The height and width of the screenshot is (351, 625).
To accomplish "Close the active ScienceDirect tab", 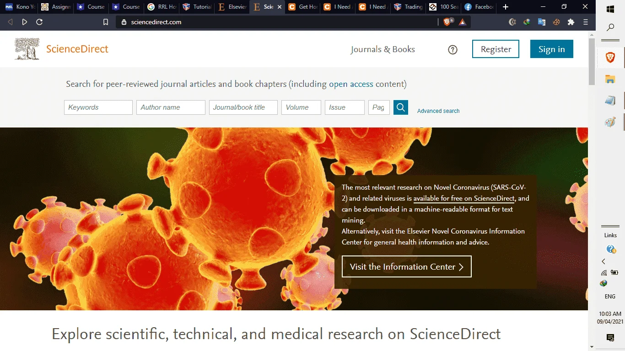I will (279, 7).
